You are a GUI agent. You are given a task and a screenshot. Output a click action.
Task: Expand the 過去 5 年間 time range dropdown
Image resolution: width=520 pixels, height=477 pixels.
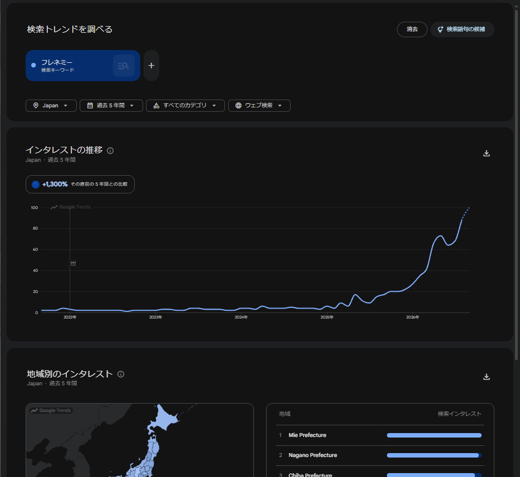pyautogui.click(x=111, y=106)
